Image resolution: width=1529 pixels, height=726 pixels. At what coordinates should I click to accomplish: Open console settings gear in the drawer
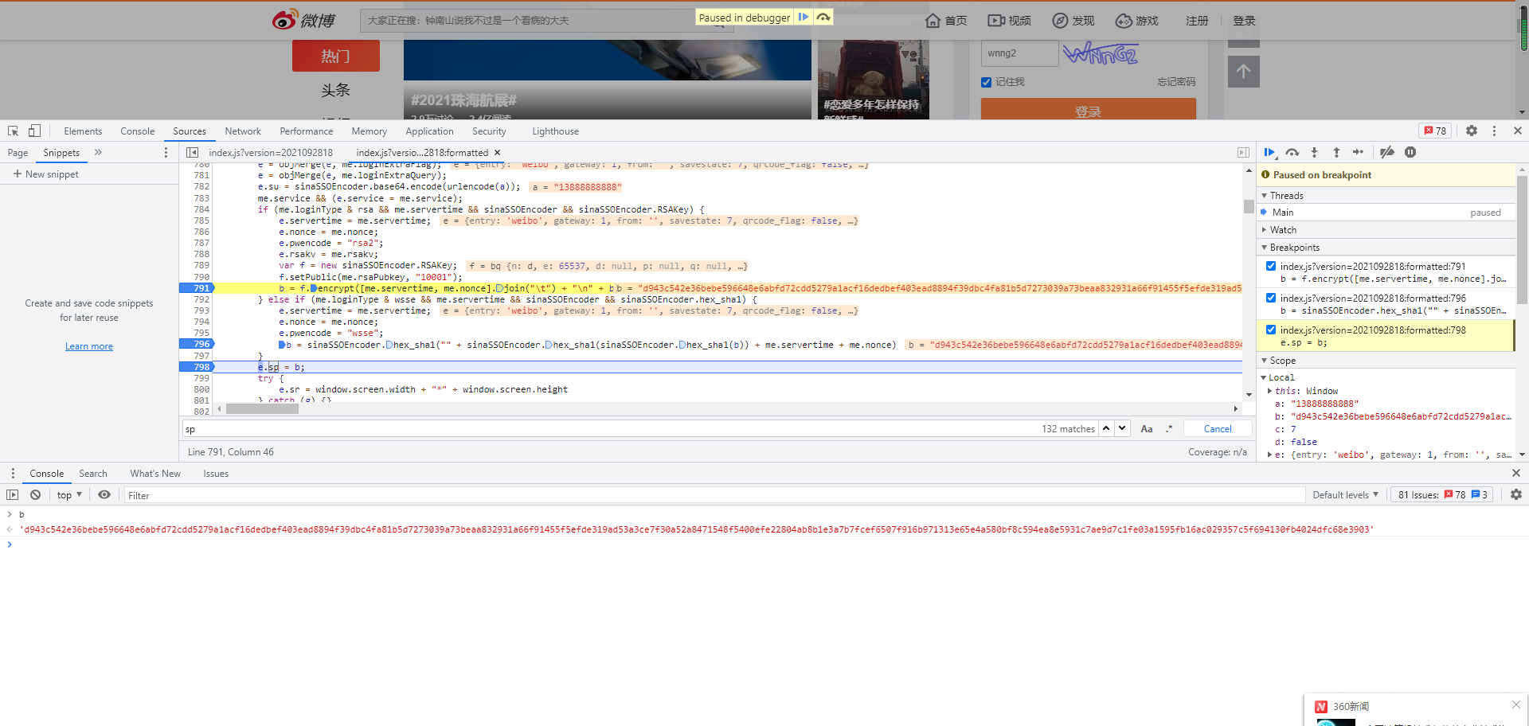(1515, 494)
